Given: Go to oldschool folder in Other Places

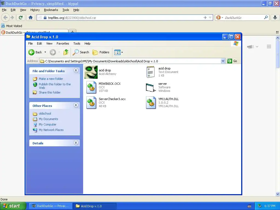Looking at the screenshot, I should tap(45, 113).
